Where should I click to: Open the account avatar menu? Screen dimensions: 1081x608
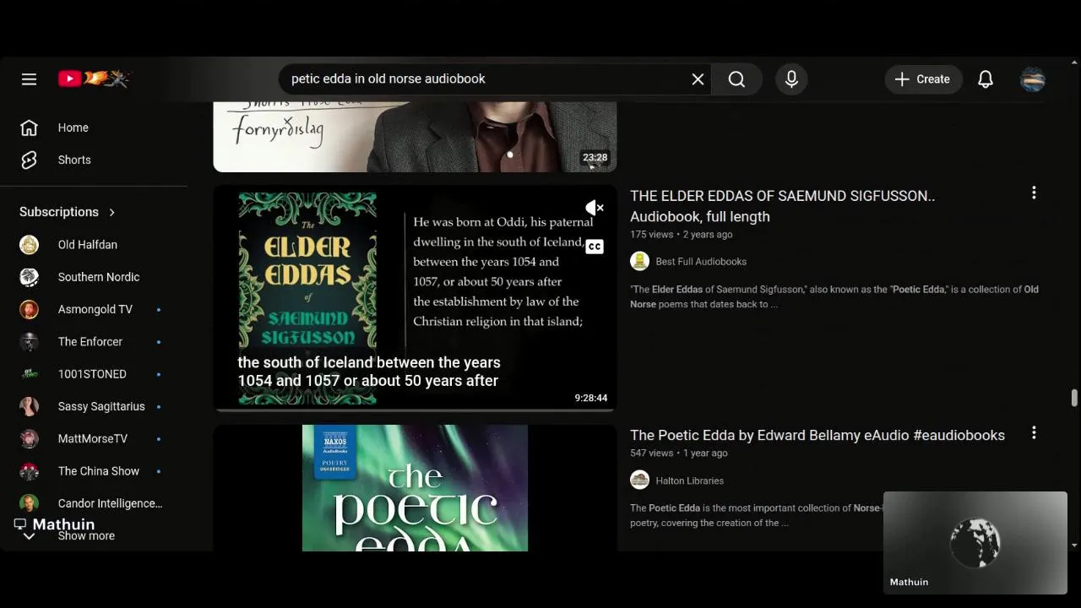click(1033, 79)
